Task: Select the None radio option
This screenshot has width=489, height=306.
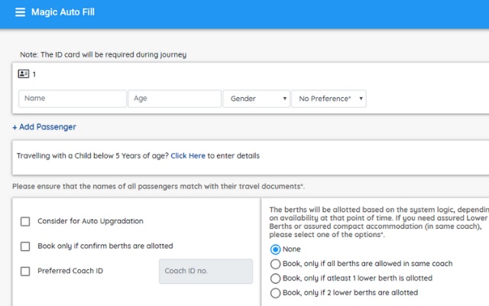Action: pos(276,249)
